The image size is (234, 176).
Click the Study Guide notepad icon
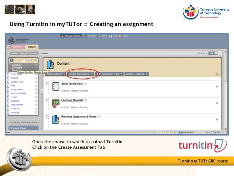(x=55, y=86)
